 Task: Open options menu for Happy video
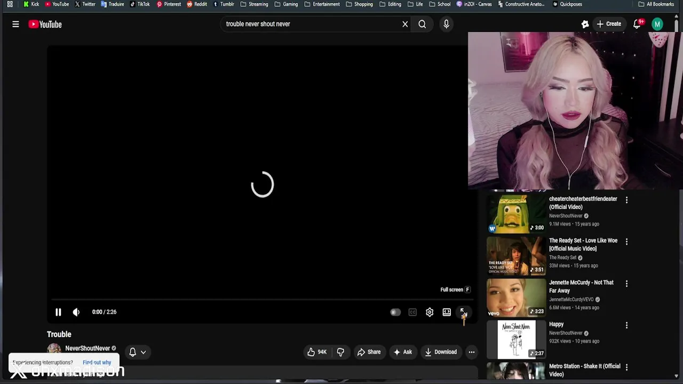[626, 325]
